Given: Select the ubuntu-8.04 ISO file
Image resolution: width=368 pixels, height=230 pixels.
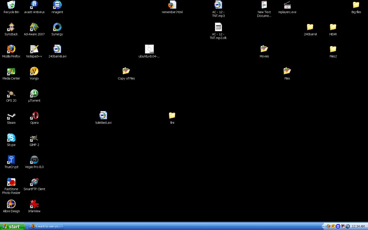Looking at the screenshot, I should [x=149, y=49].
